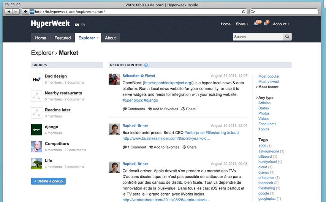
Task: Open the businessinsider.com article link
Action: (x=166, y=139)
